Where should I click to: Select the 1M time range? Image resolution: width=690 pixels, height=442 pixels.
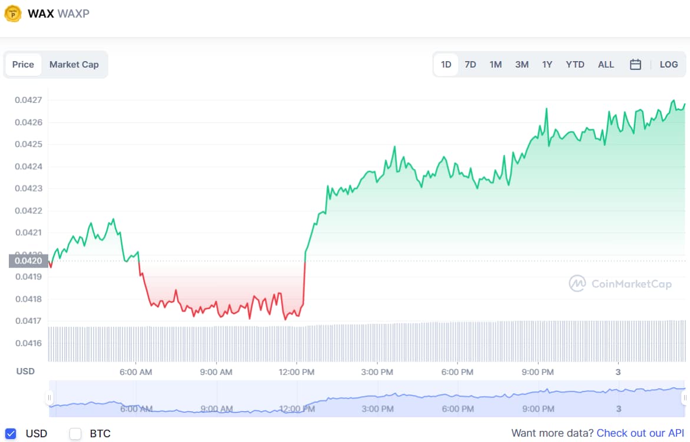pos(495,65)
